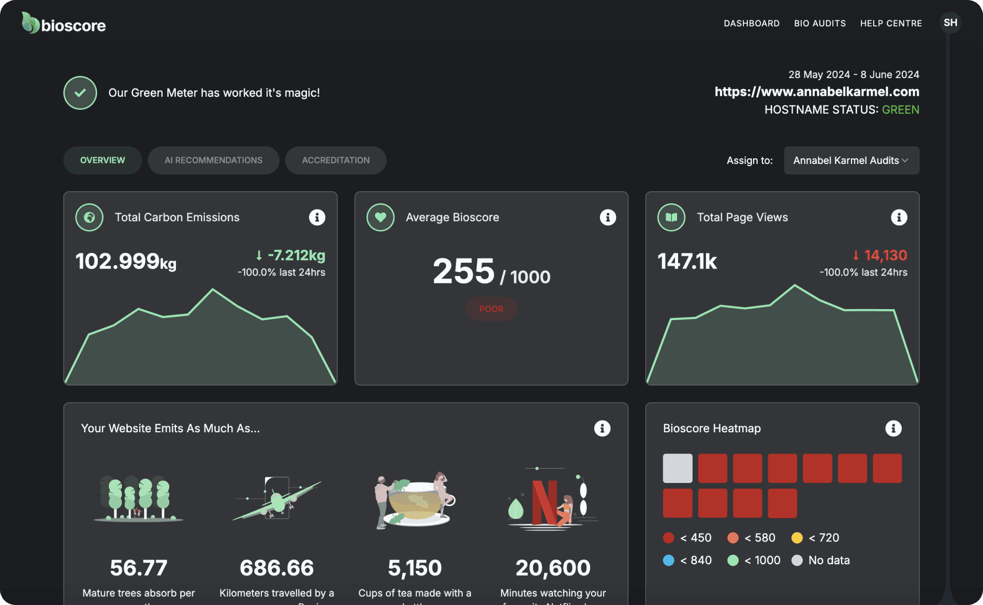Viewport: 983px width, 605px height.
Task: Click the -100.0% last 24hrs under -7.212kg
Action: click(281, 272)
